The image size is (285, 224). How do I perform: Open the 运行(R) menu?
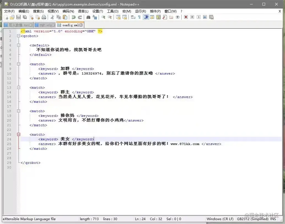140,11
